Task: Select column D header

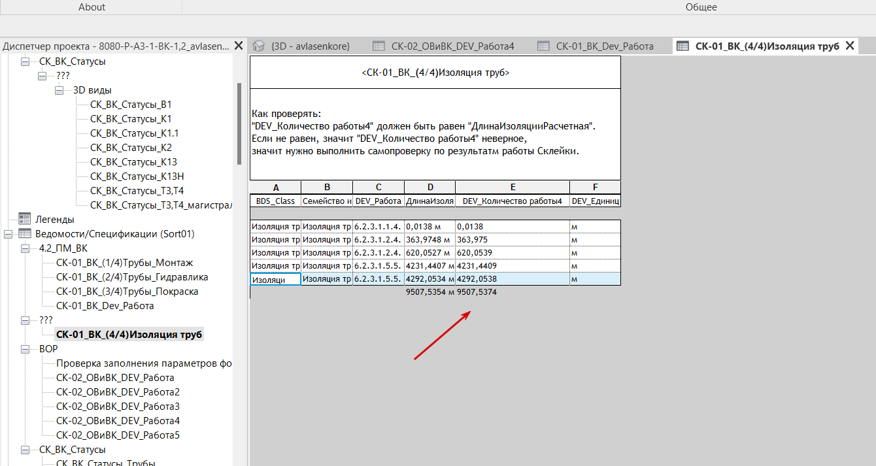Action: 430,187
